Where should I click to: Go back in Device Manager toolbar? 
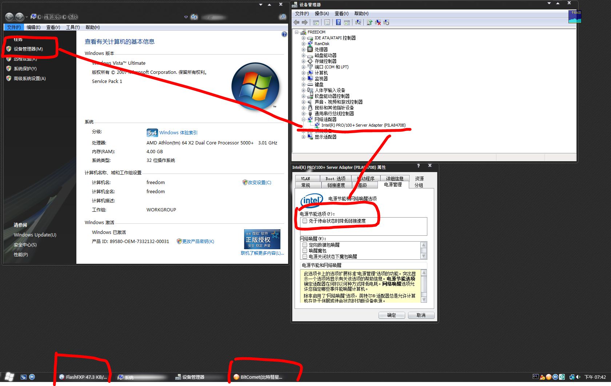[296, 23]
